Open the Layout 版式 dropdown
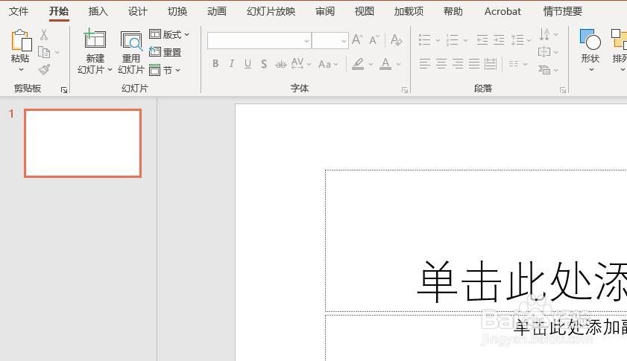 point(169,34)
